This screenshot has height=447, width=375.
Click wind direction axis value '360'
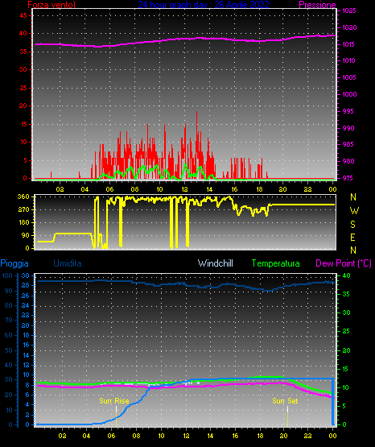23,197
